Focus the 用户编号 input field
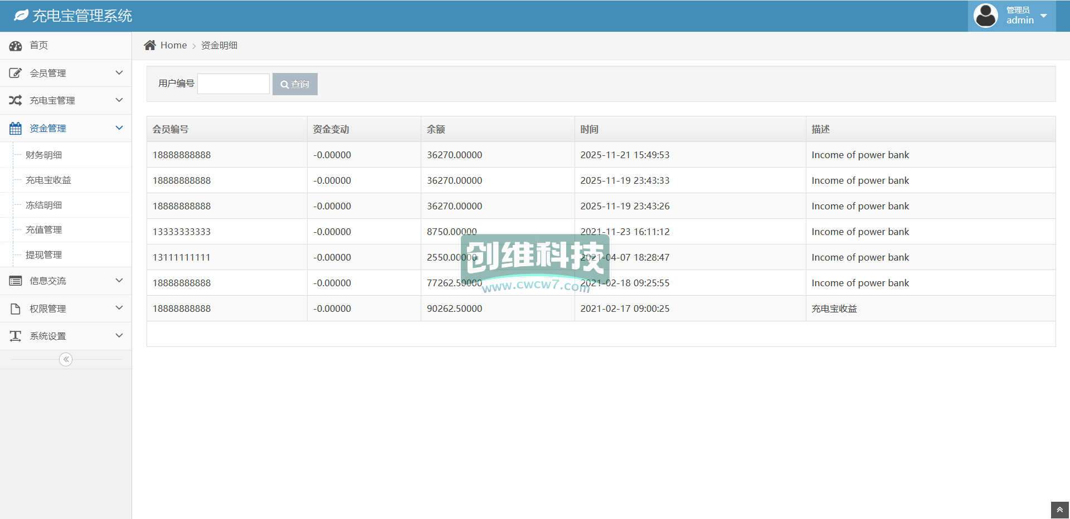 234,84
